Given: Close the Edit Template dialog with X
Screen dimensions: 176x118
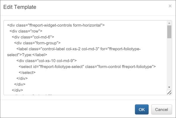Looking at the screenshot, I should 170,6.
